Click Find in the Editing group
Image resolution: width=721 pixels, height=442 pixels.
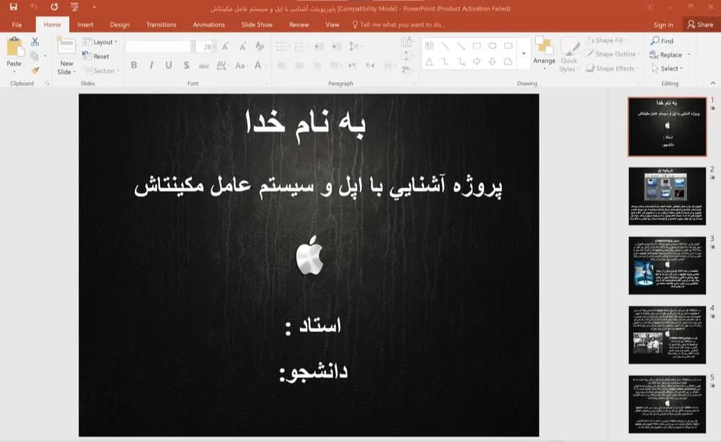coord(662,41)
